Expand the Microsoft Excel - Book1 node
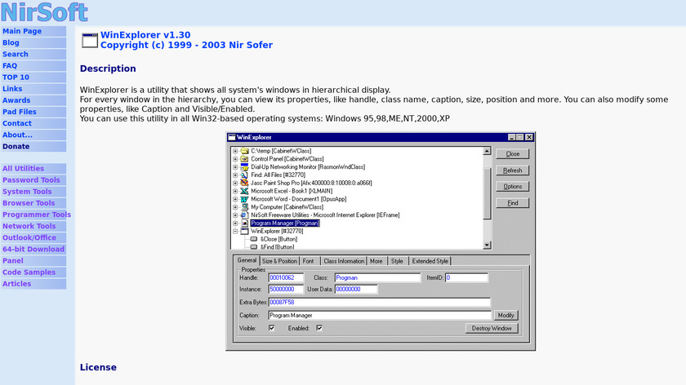This screenshot has width=686, height=385. (x=235, y=191)
